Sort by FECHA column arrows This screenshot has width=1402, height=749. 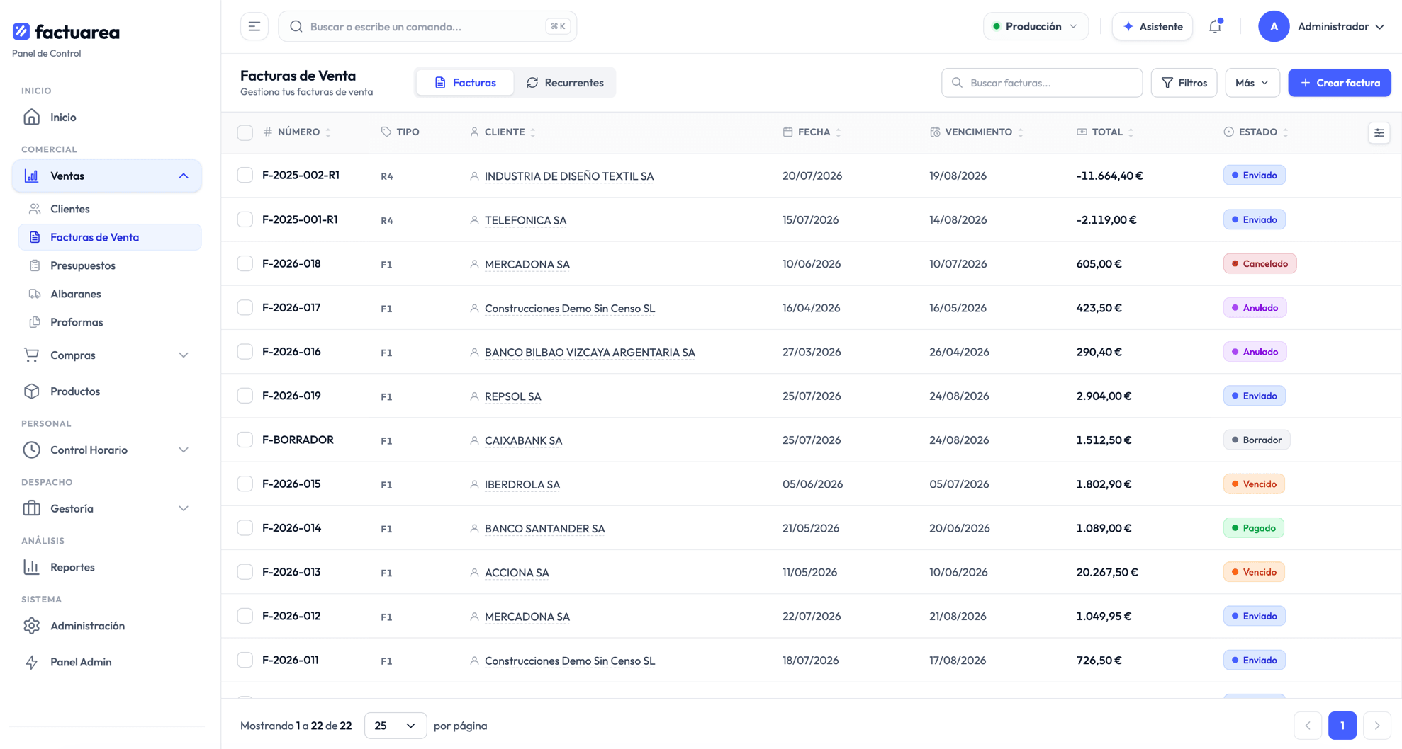point(839,132)
